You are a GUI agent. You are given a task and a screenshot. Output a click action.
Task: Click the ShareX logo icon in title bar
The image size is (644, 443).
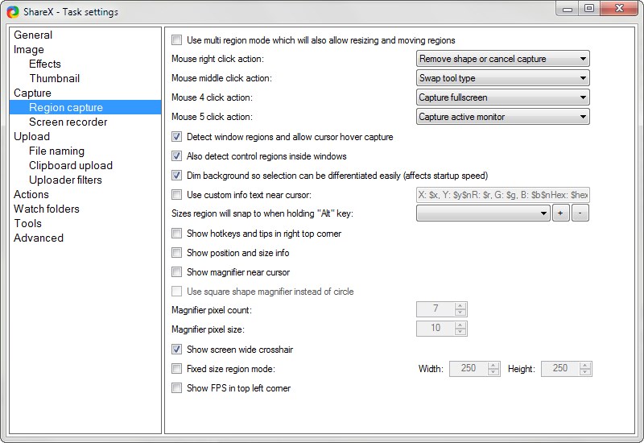tap(13, 12)
